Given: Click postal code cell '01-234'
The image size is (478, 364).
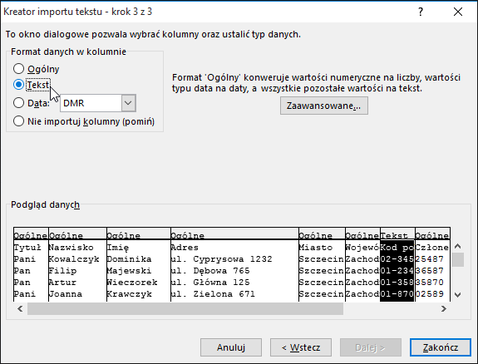Looking at the screenshot, I should (x=397, y=271).
